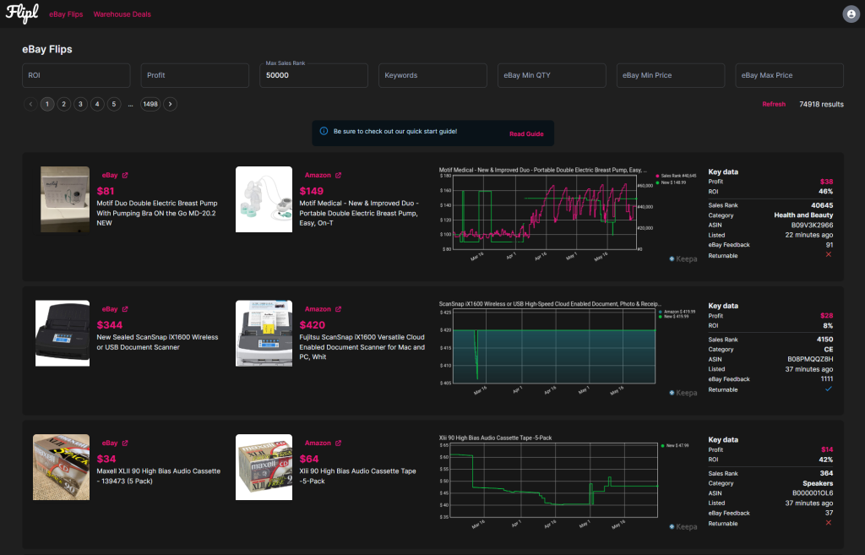Click the ASIN value B08PMQQZ8H
The image size is (865, 555).
click(810, 359)
